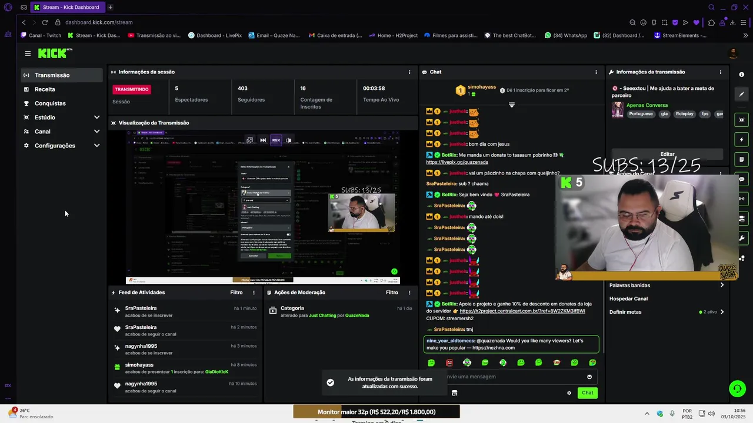
Task: Click the Editar button
Action: click(x=667, y=154)
